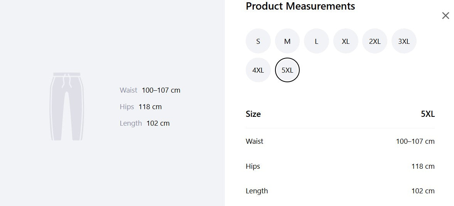Click the Waist row in the table

tap(340, 141)
